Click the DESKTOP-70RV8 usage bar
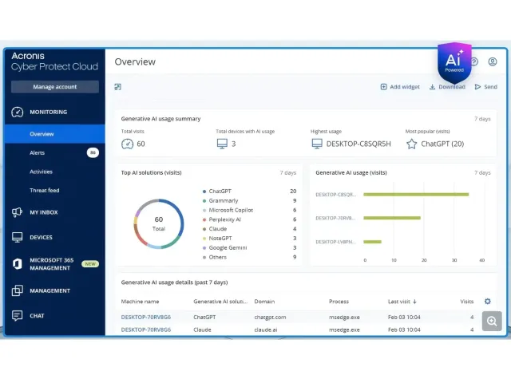The image size is (511, 383). pyautogui.click(x=392, y=218)
